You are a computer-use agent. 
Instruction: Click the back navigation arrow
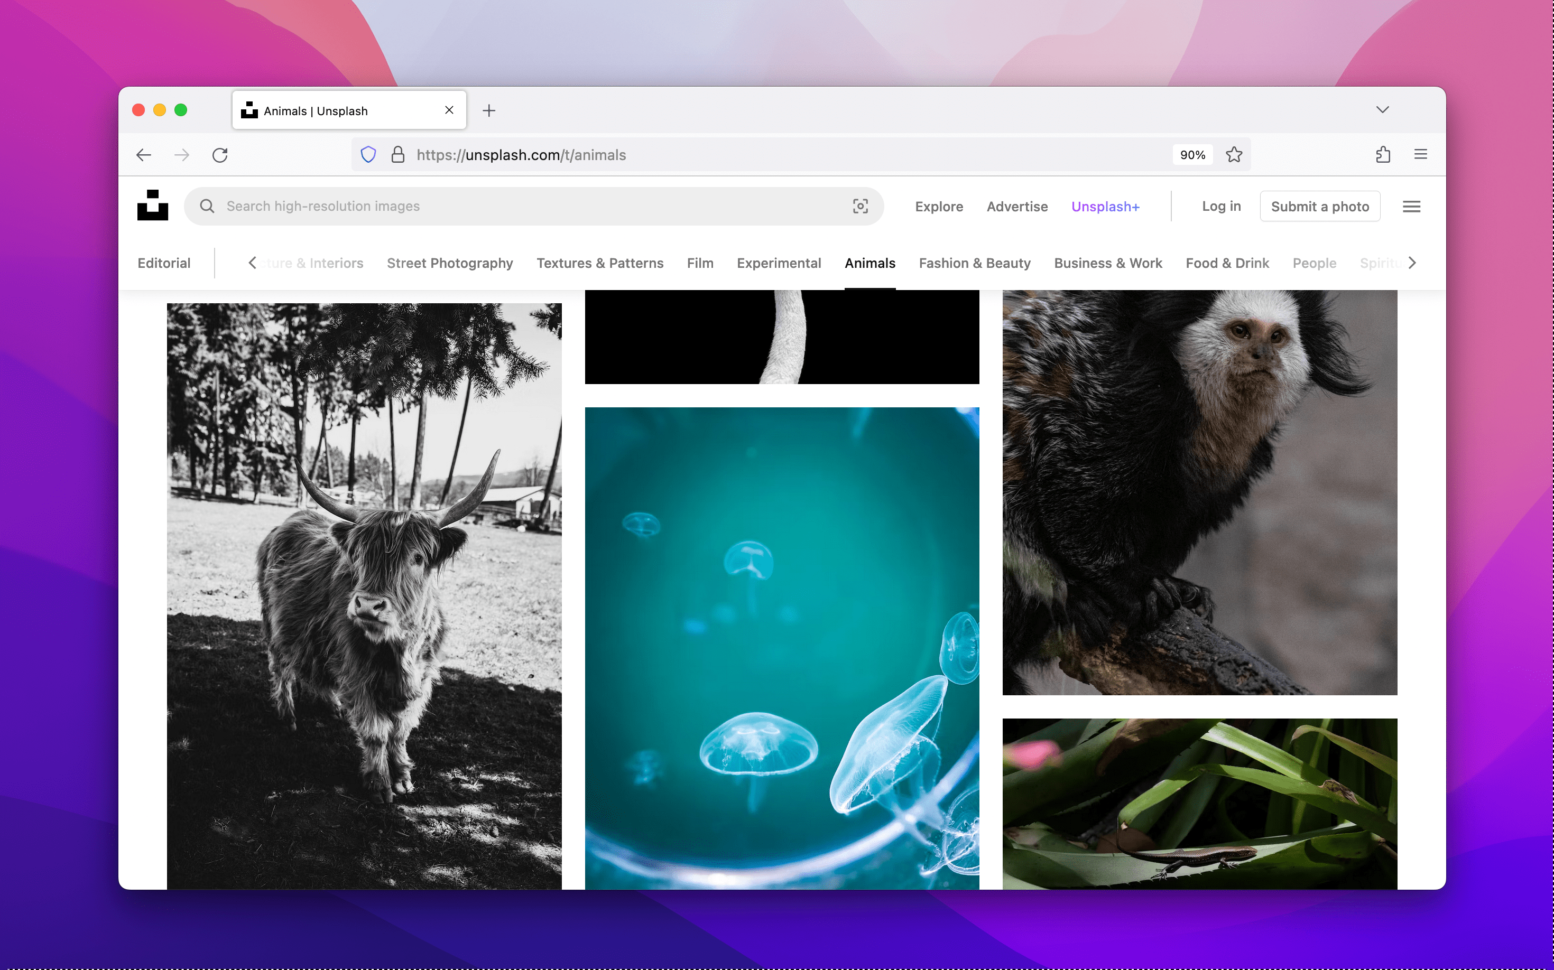pyautogui.click(x=144, y=155)
